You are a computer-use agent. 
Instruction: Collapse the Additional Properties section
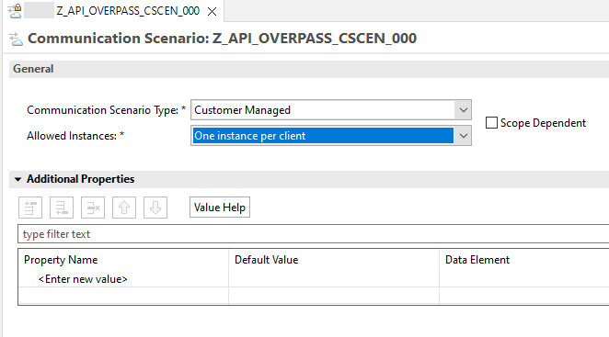point(17,179)
